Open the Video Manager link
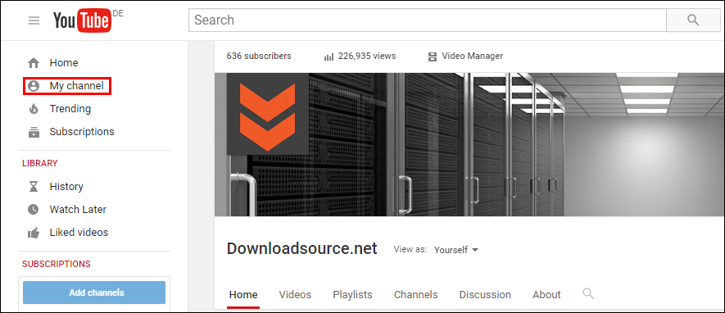The image size is (725, 313). pos(472,56)
